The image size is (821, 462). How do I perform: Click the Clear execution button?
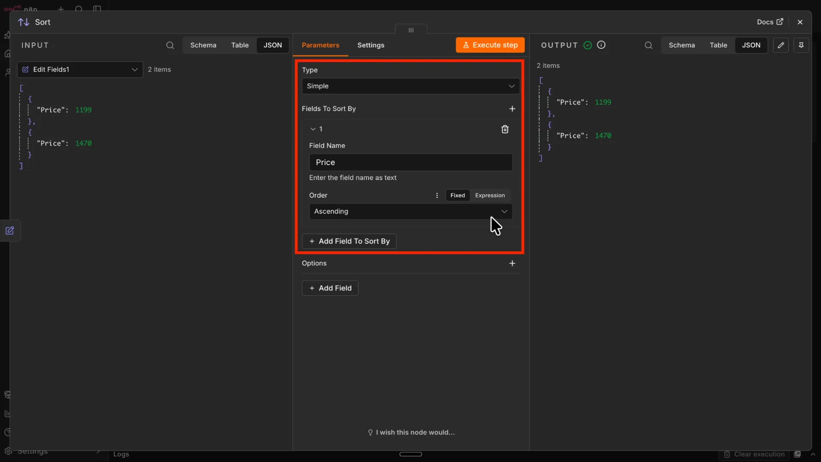coord(754,454)
